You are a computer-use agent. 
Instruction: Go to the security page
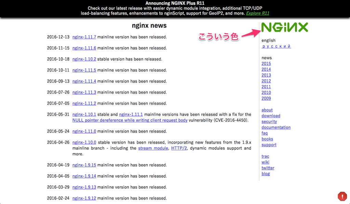point(269,121)
